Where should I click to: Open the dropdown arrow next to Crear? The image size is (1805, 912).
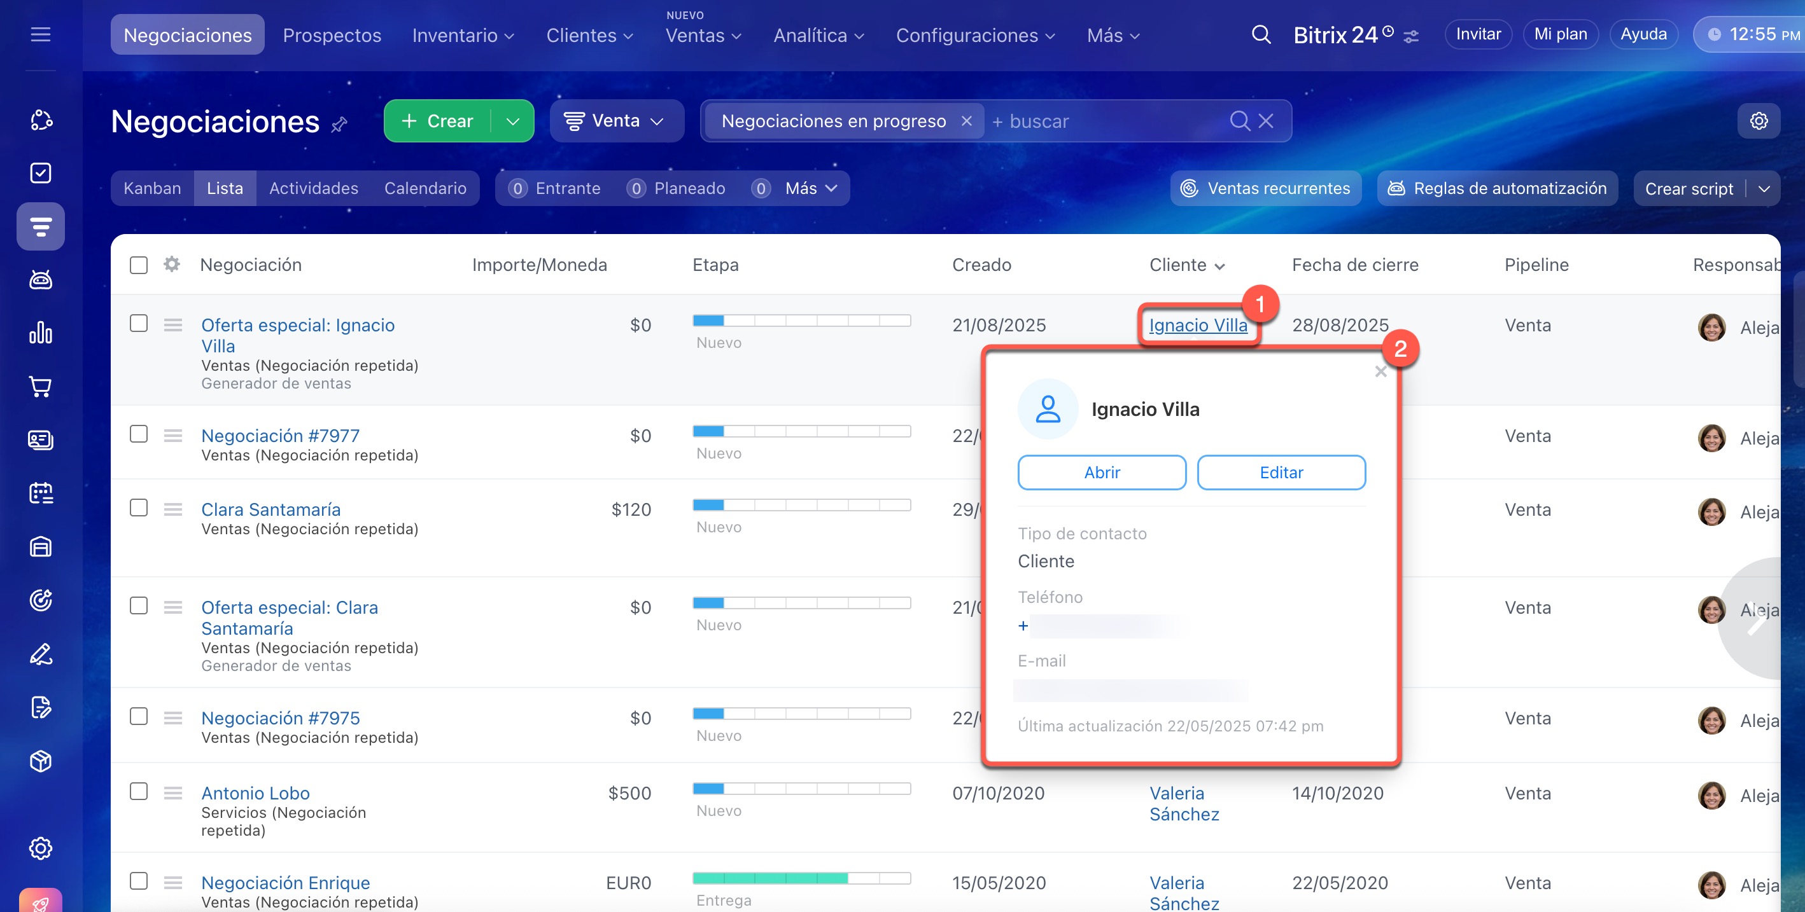click(513, 121)
